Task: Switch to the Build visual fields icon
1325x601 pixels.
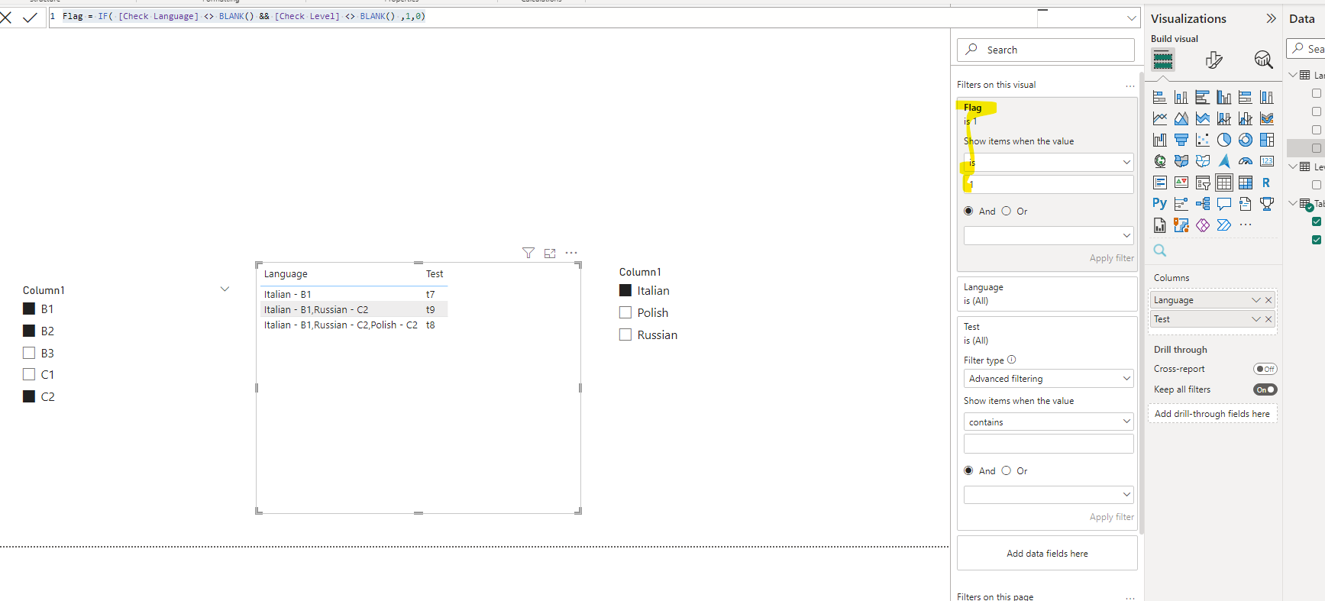Action: pos(1163,60)
